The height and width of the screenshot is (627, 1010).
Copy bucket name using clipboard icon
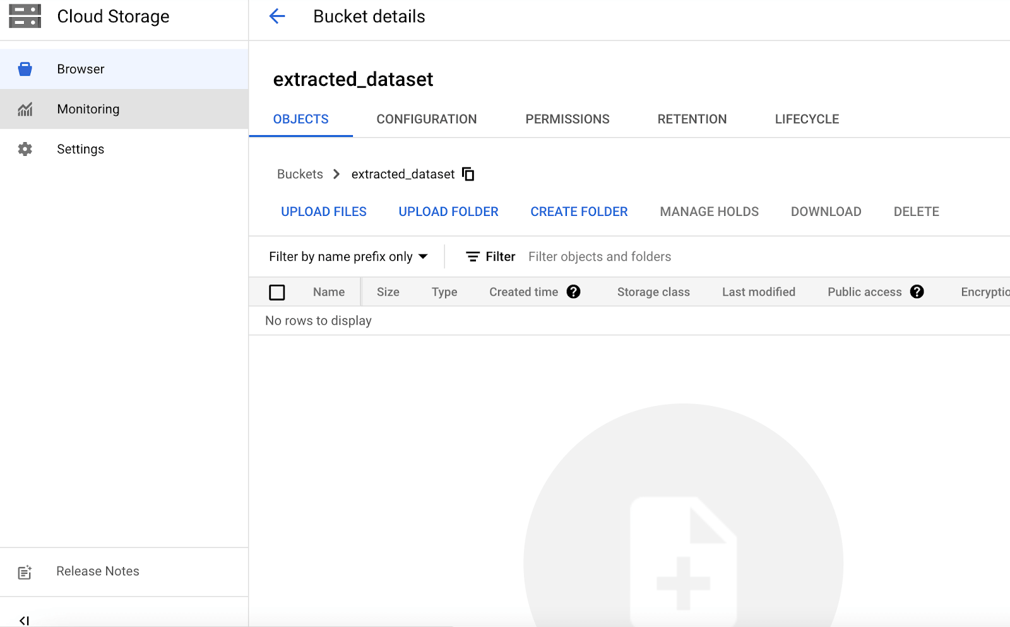(x=468, y=174)
